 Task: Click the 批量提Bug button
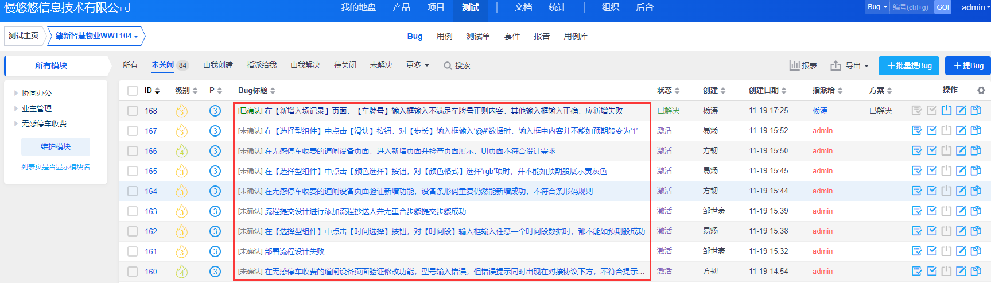coord(909,65)
